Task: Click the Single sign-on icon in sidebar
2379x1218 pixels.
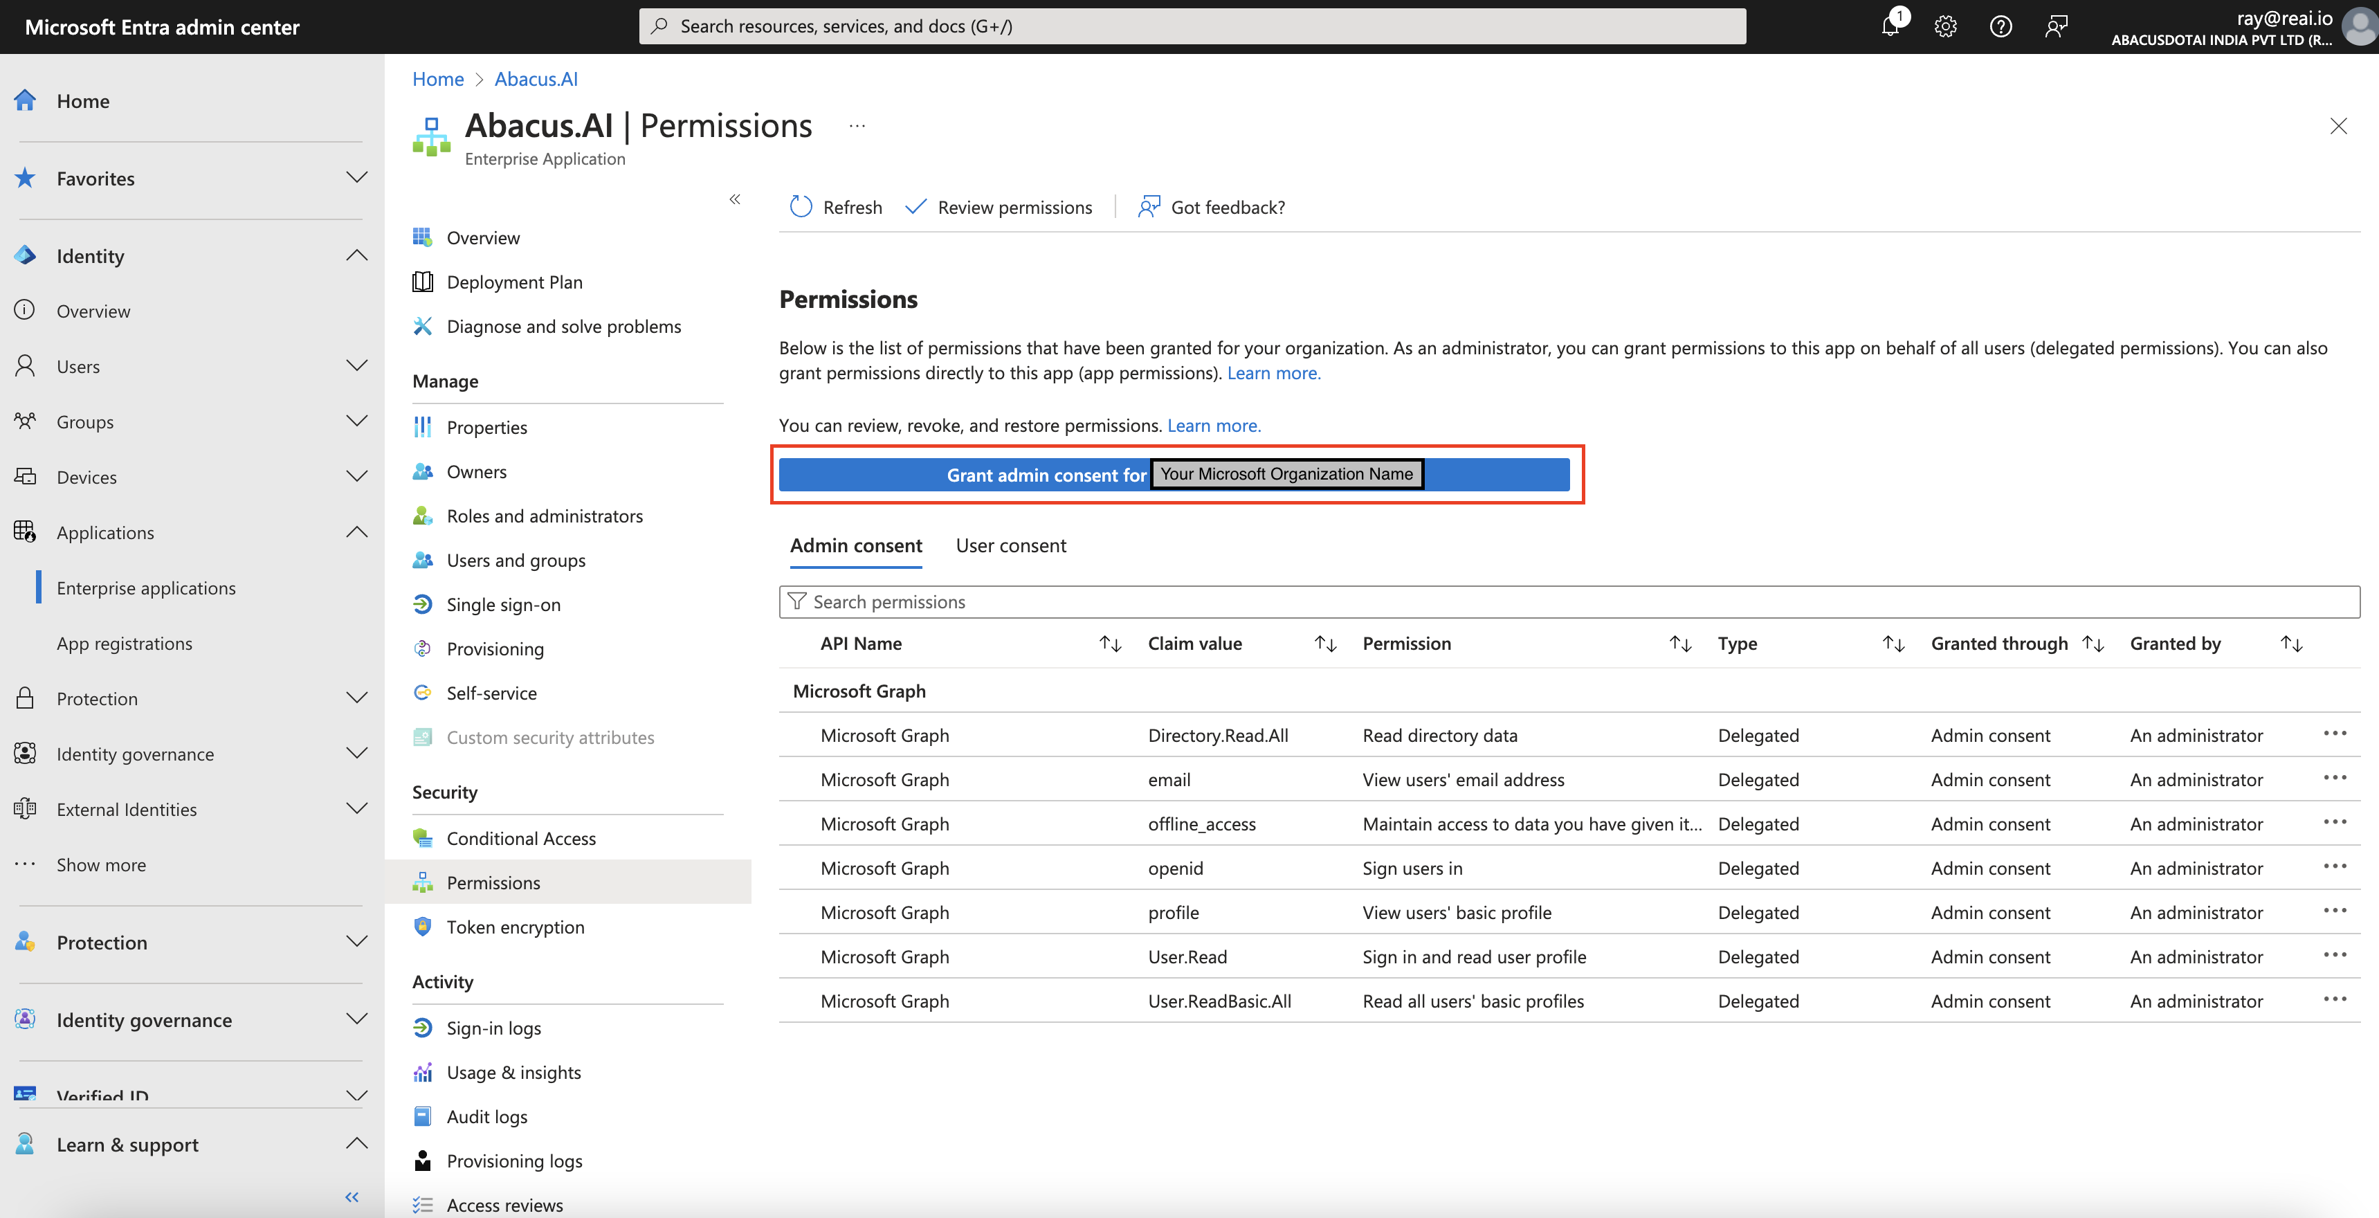Action: (x=422, y=604)
